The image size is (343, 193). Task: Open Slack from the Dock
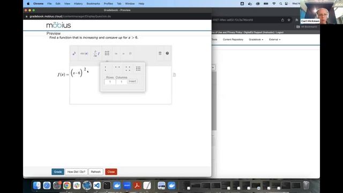click(x=77, y=185)
